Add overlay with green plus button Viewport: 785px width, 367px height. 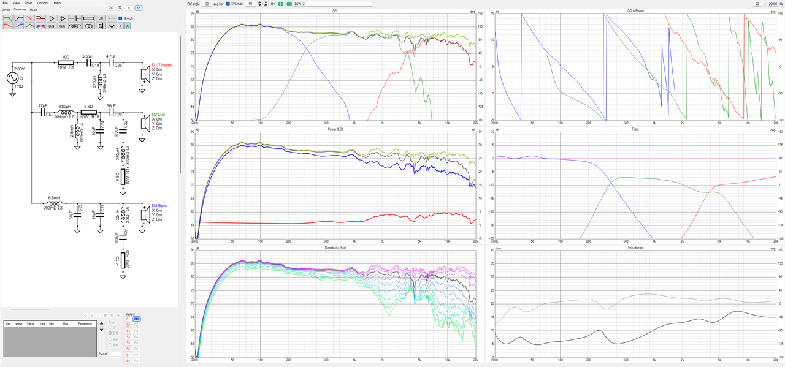281,4
